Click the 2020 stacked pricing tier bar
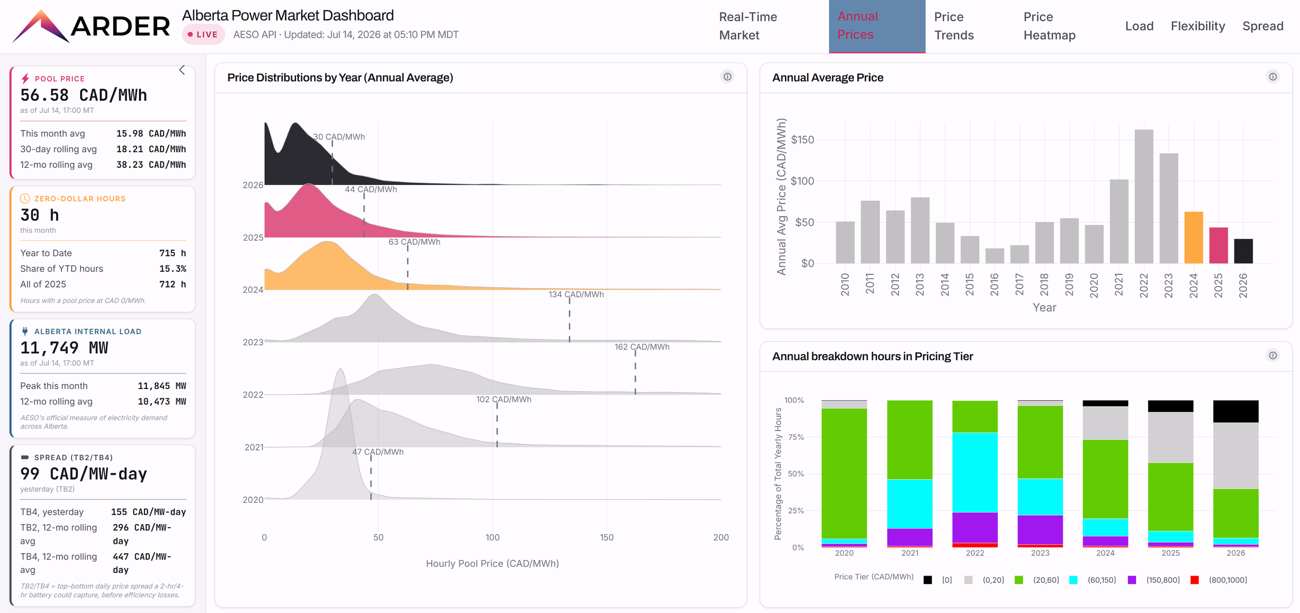The width and height of the screenshot is (1300, 613). pos(844,474)
